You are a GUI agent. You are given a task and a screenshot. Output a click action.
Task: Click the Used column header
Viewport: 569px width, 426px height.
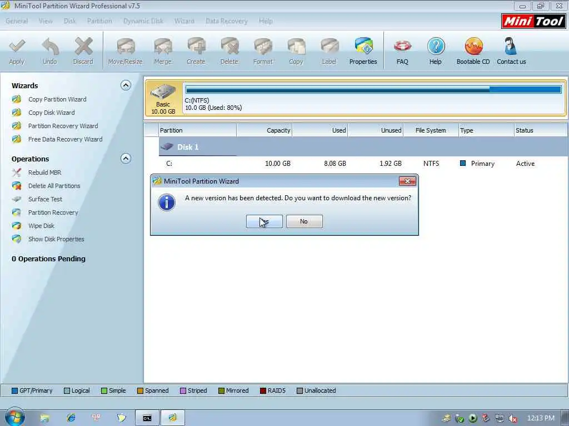(320, 130)
